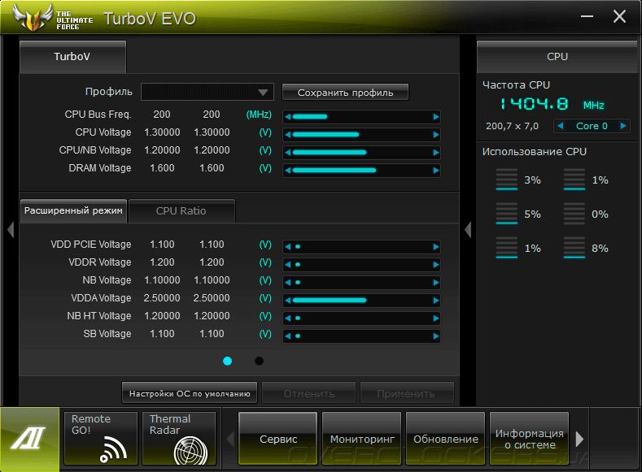The height and width of the screenshot is (472, 642).
Task: Select next core right of Core 0
Action: coord(623,126)
